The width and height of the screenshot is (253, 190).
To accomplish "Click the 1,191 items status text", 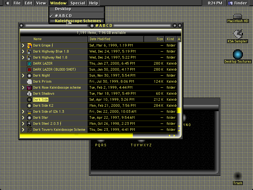I will [x=101, y=33].
